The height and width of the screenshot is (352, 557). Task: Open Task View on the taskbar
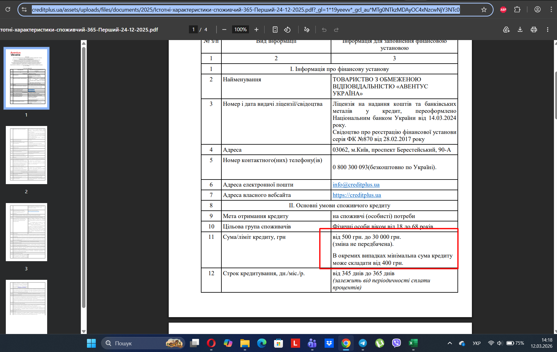point(194,343)
